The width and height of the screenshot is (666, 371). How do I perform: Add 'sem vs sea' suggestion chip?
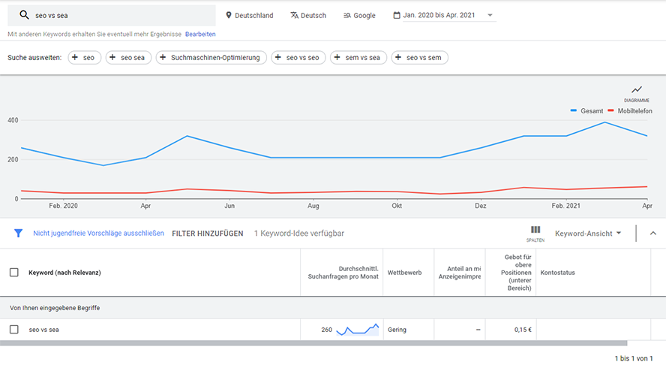coord(358,57)
